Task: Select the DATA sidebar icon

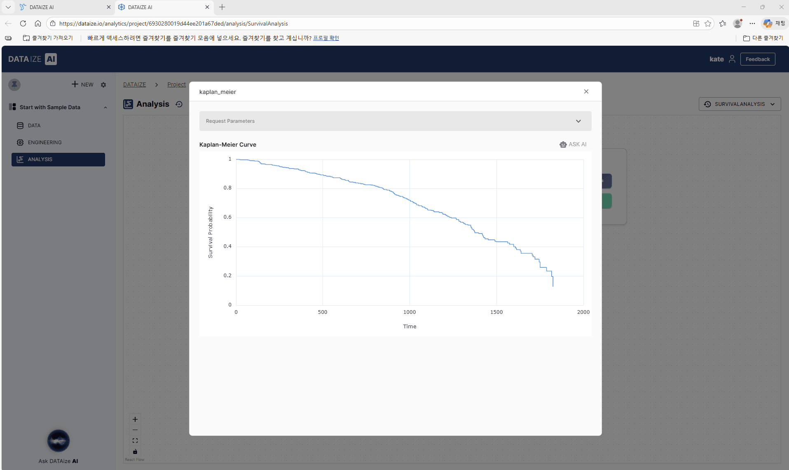Action: point(20,125)
